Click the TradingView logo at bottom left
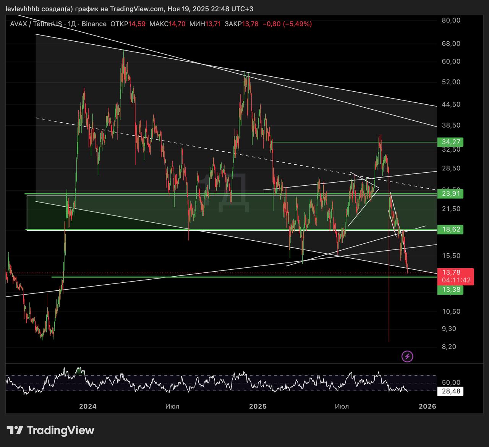Image resolution: width=489 pixels, height=447 pixels. (50, 430)
